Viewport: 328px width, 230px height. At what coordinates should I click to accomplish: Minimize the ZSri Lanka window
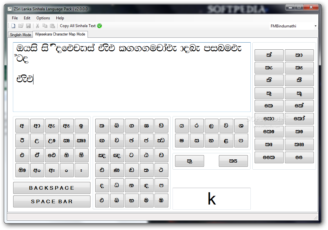[x=290, y=7]
